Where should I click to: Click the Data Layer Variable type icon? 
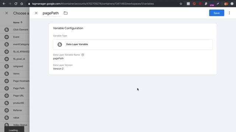[60, 44]
